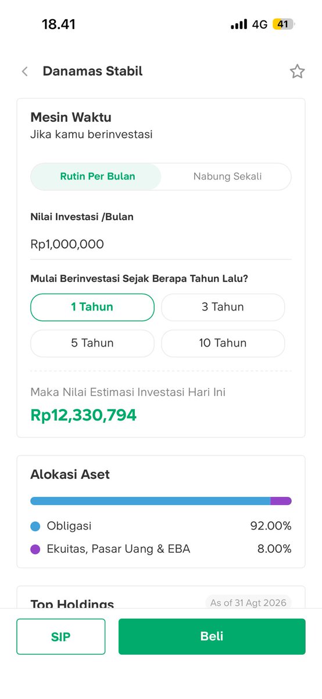322x699 pixels.
Task: Choose the 5 Tahun period
Action: (92, 343)
